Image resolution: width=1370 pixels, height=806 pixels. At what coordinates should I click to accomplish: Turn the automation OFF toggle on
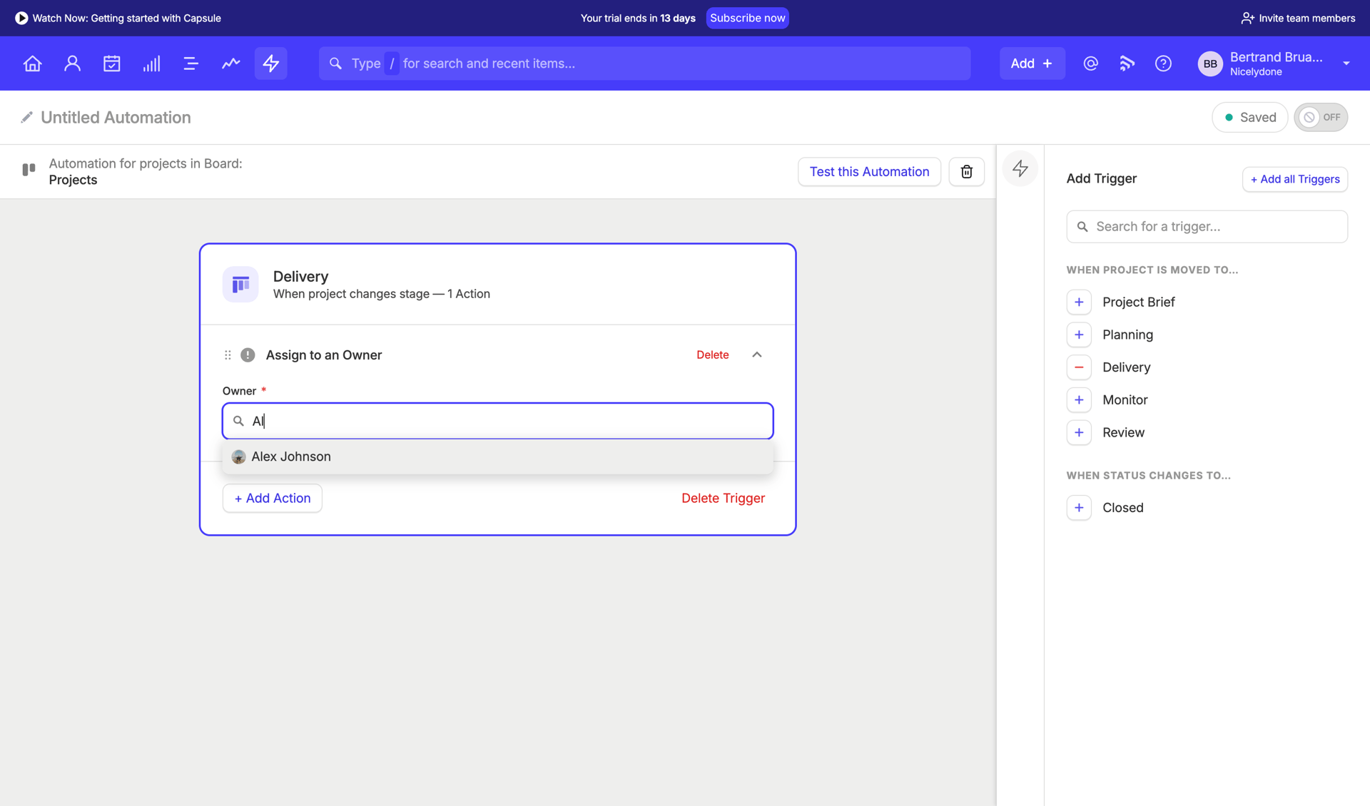[1321, 117]
